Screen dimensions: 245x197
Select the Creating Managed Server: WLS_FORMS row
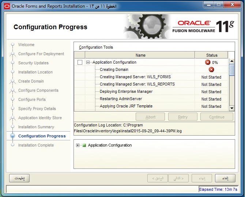click(135, 77)
